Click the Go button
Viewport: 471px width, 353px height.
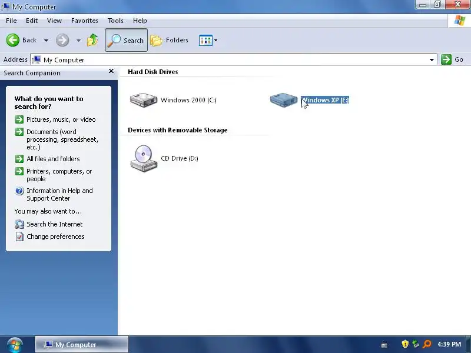(452, 59)
